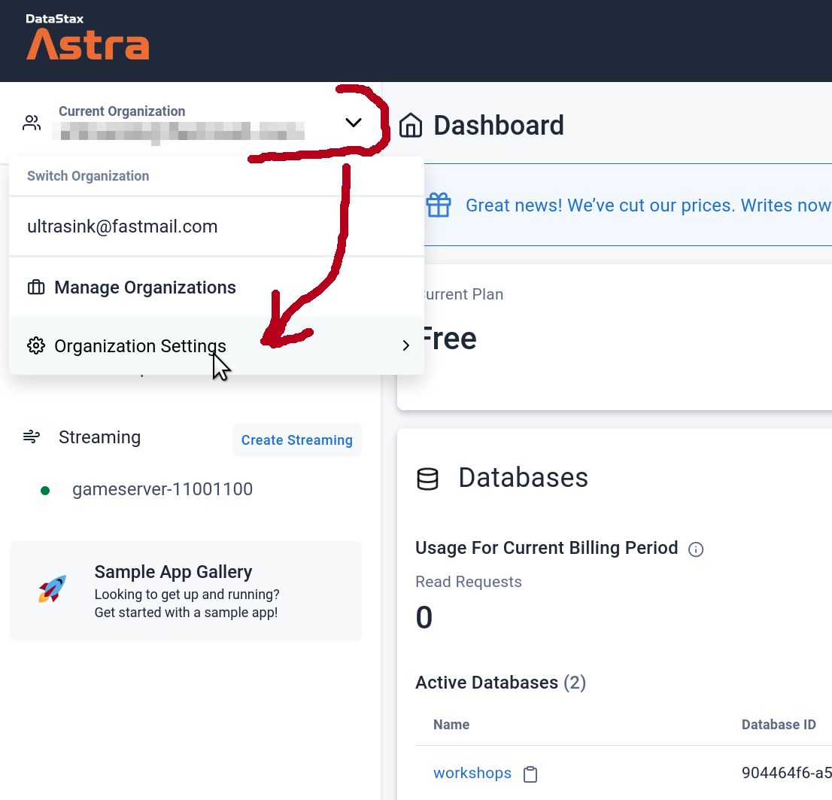Click the Current Plan Free card
832x800 pixels.
[615, 336]
